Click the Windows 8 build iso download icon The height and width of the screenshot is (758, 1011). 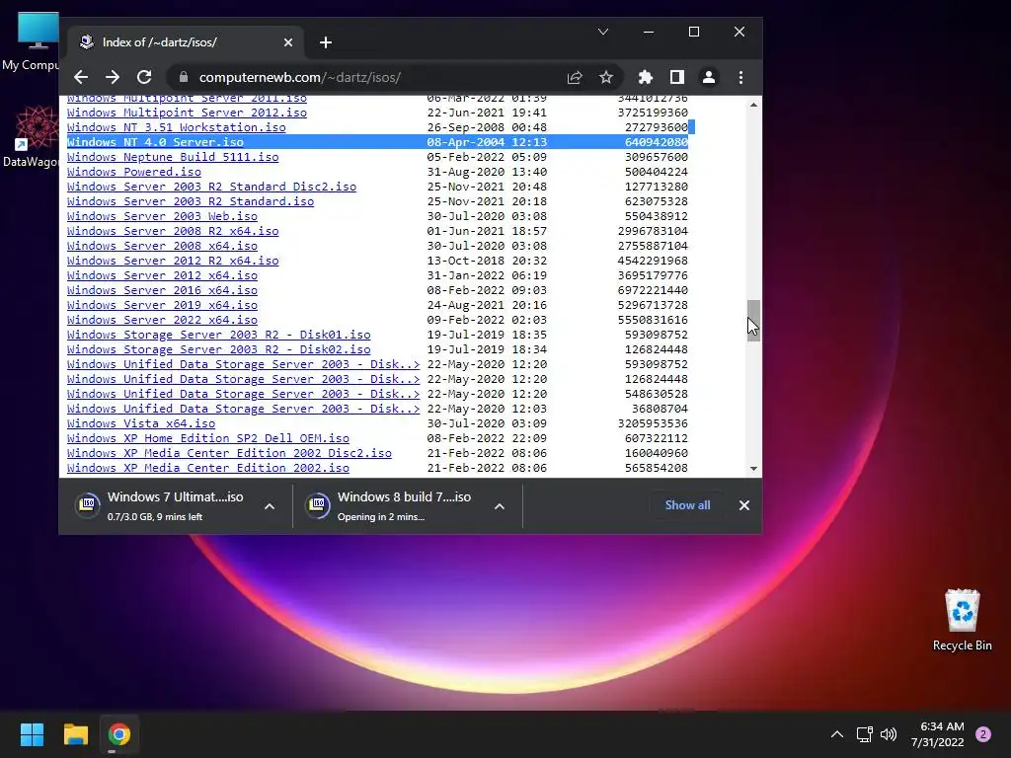pyautogui.click(x=317, y=504)
